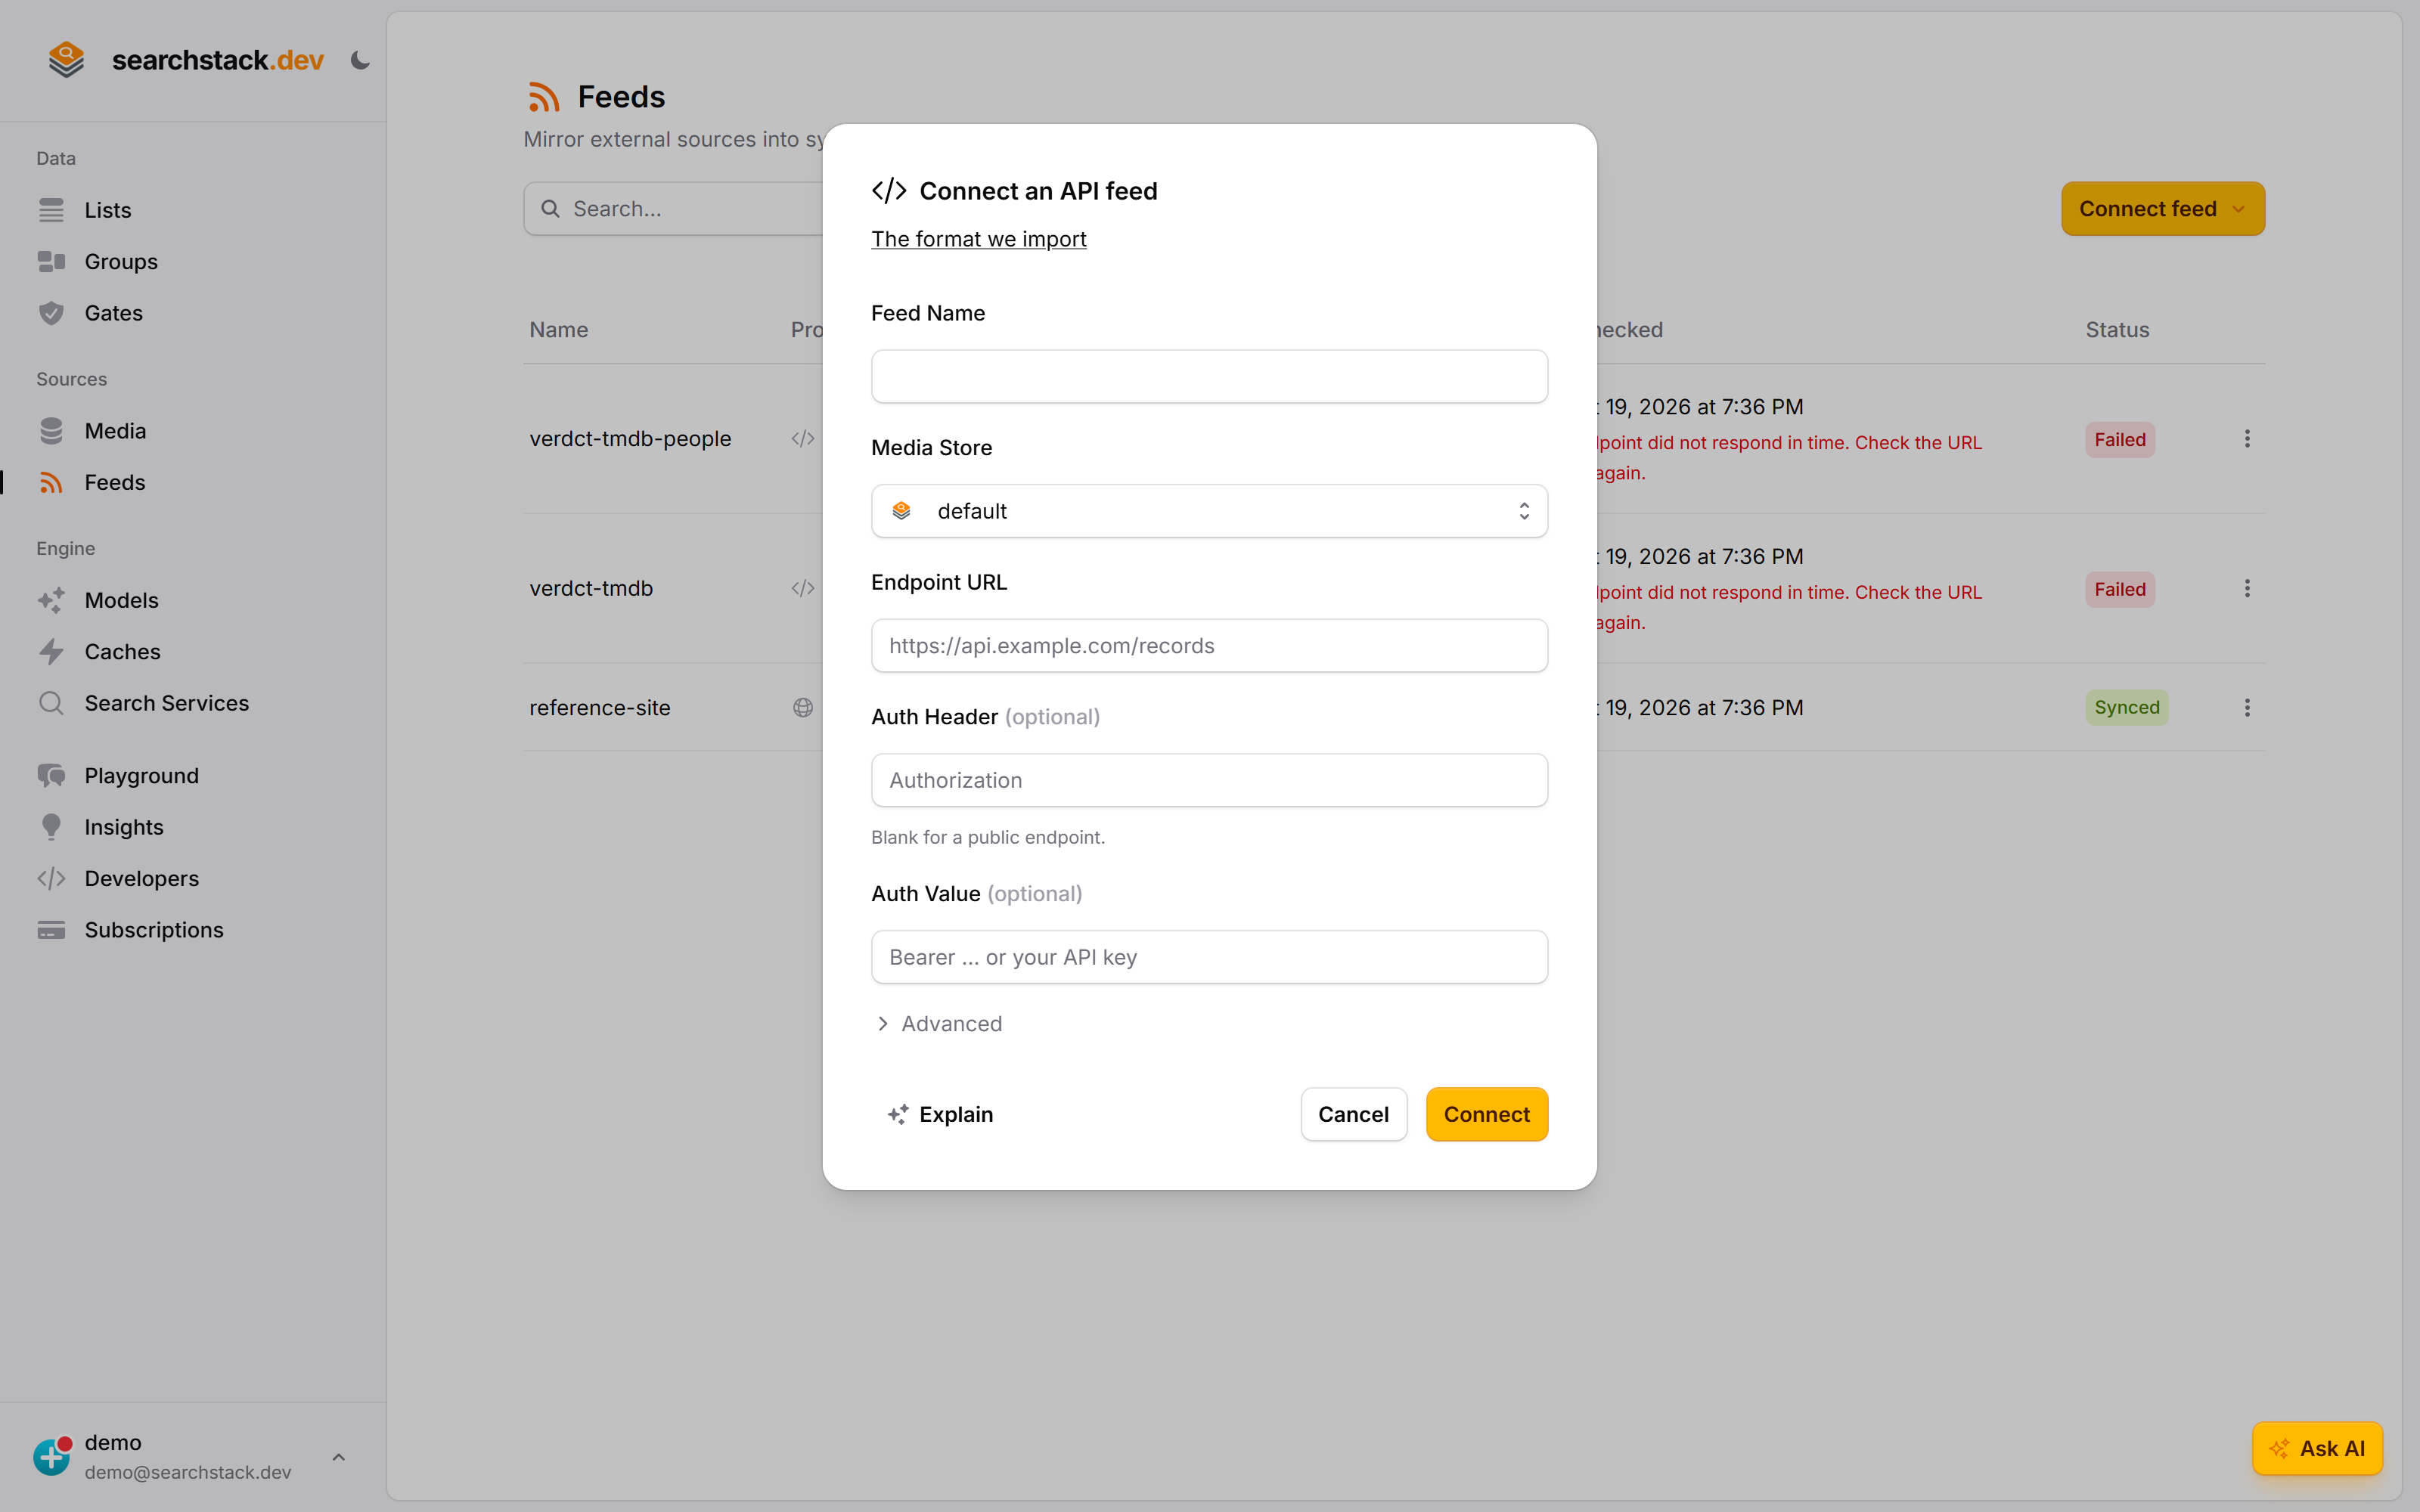Click the Failed badge of verdct-tmdb-people
The height and width of the screenshot is (1512, 2420).
click(2119, 439)
